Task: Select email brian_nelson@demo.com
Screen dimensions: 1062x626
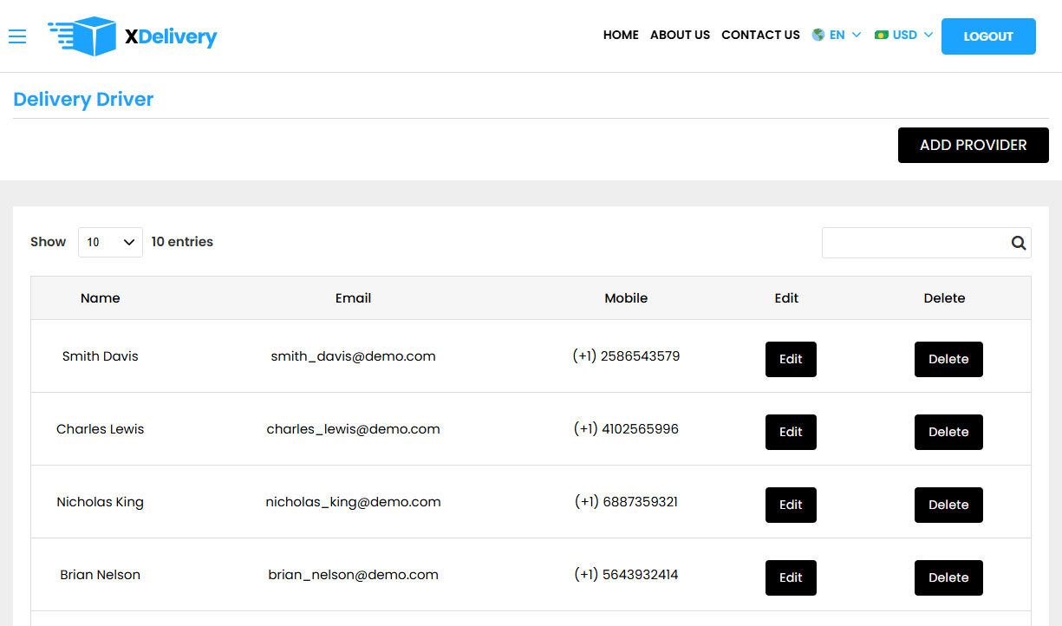Action: point(353,575)
